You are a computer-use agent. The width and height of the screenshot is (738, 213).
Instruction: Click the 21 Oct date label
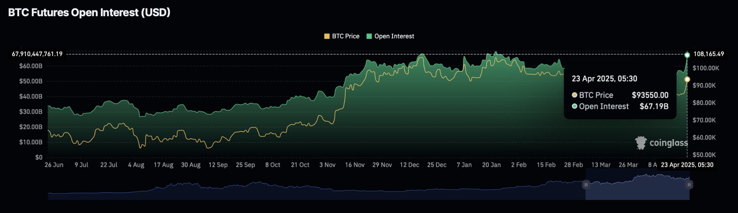click(300, 165)
